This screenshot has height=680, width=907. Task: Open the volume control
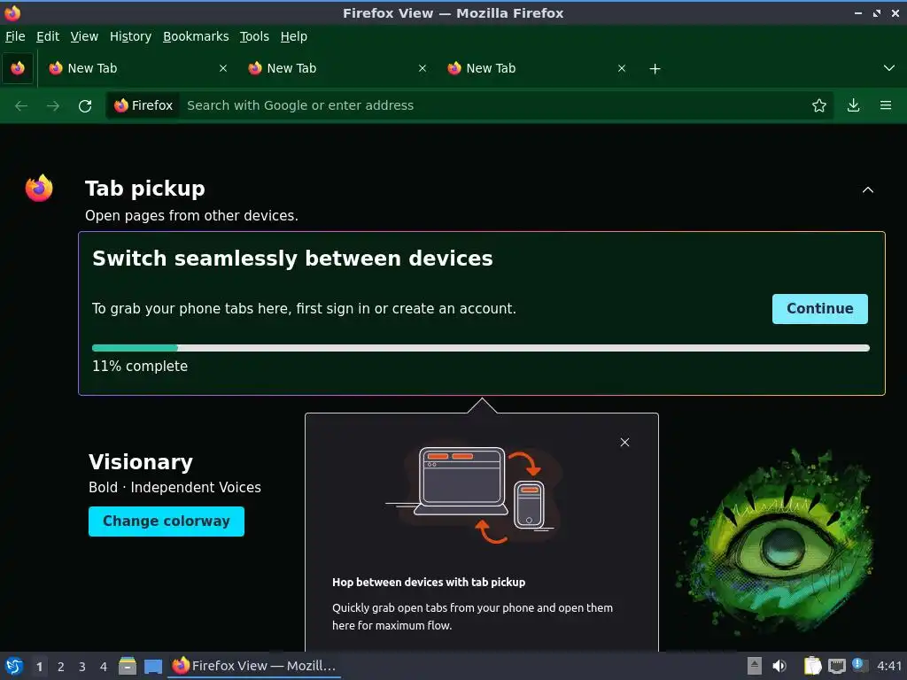tap(779, 666)
